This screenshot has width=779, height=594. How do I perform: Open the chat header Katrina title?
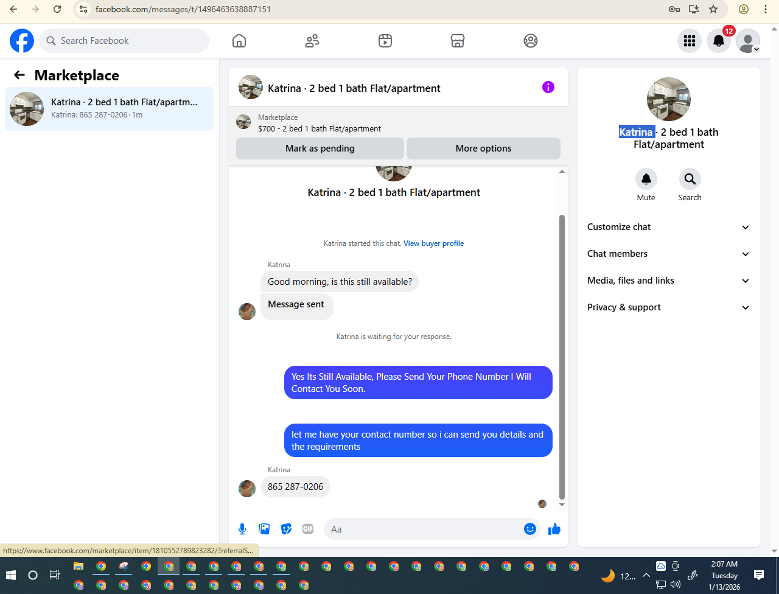point(354,88)
